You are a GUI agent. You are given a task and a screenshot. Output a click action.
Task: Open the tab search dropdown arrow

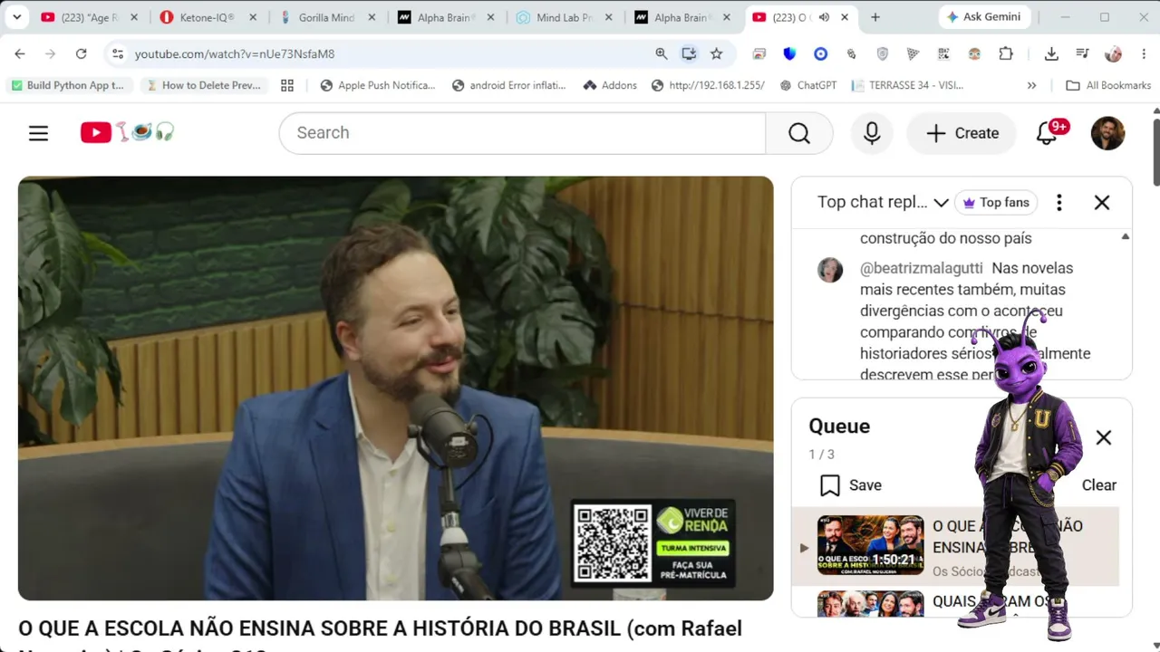click(16, 17)
